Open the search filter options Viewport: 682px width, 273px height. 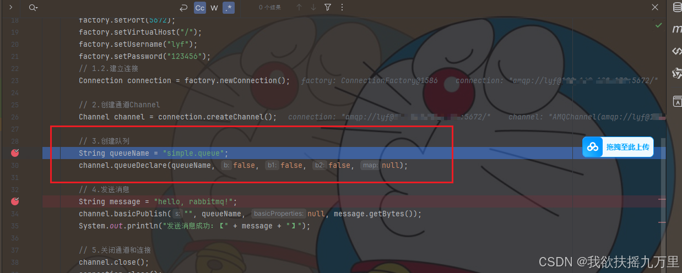[328, 8]
